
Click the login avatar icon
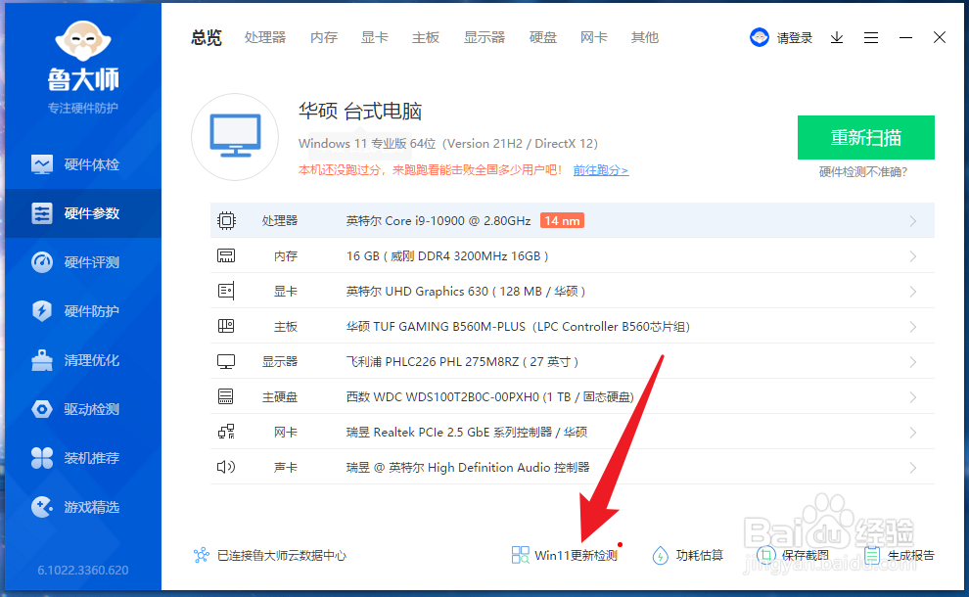click(x=759, y=38)
